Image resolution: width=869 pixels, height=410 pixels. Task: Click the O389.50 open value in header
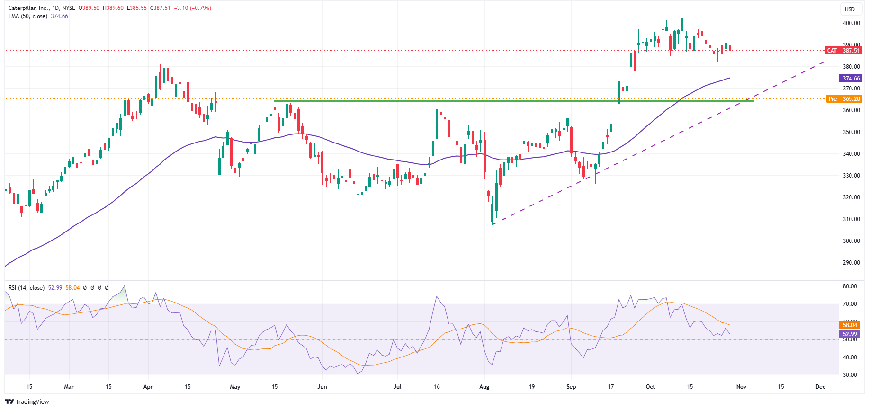pos(89,8)
